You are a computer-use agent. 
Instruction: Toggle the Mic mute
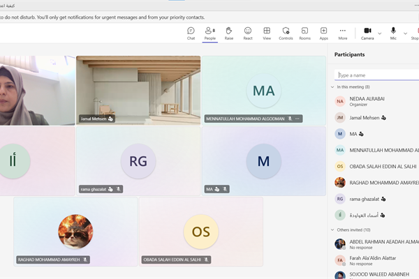point(393,33)
